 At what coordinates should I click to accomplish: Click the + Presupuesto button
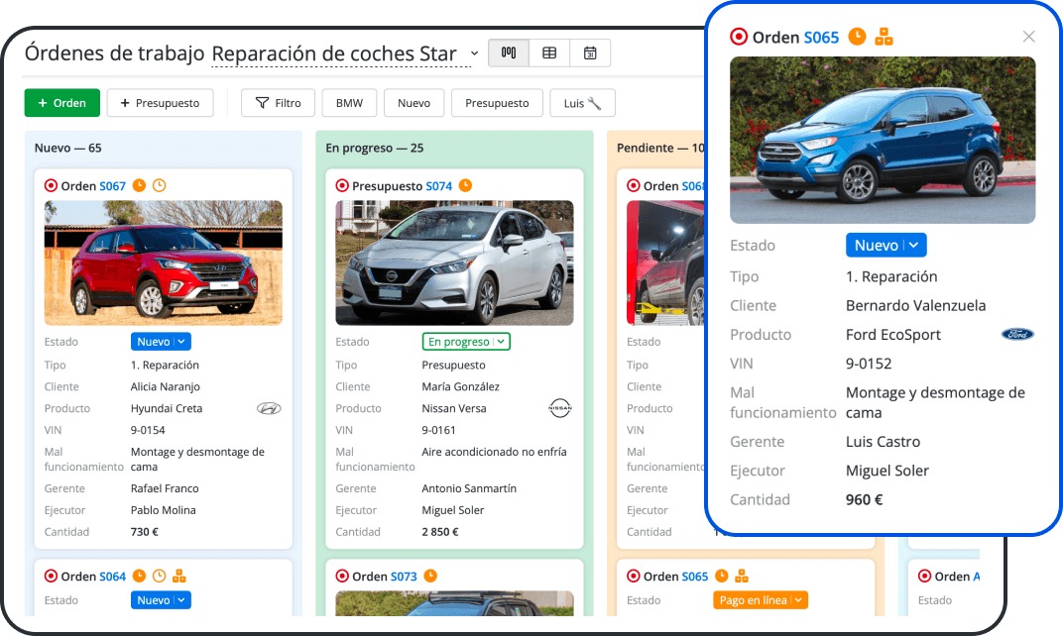coord(160,103)
